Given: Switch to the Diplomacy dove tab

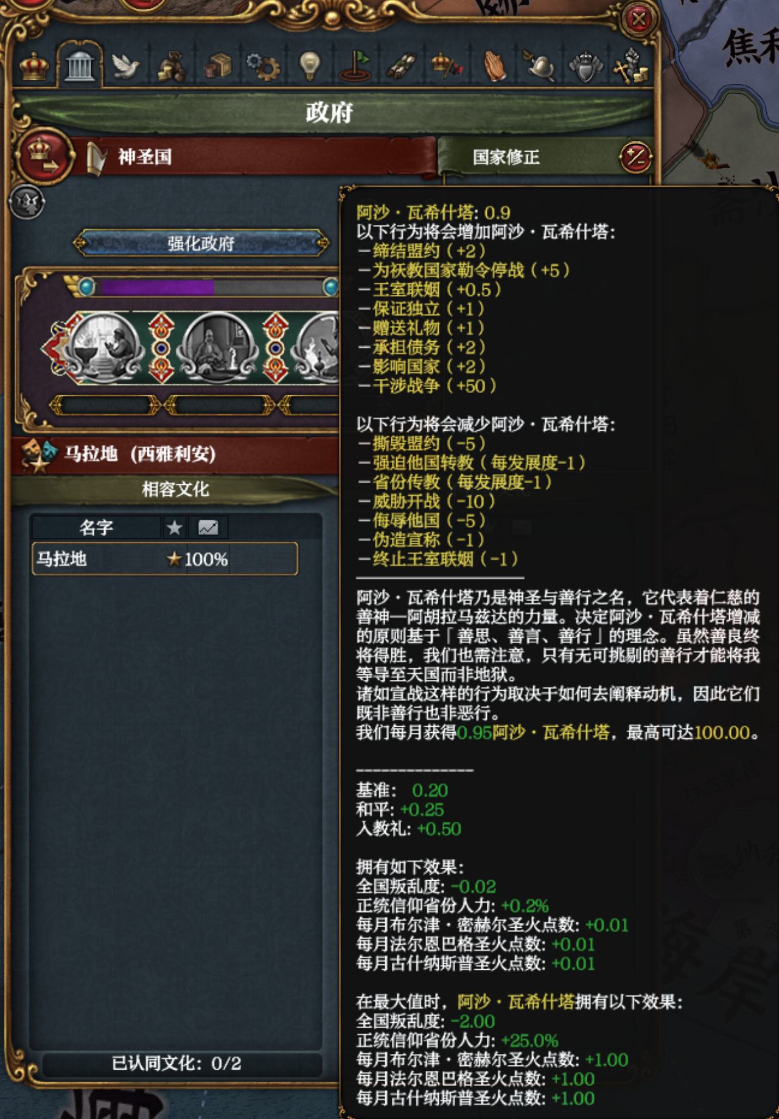Looking at the screenshot, I should (x=125, y=66).
